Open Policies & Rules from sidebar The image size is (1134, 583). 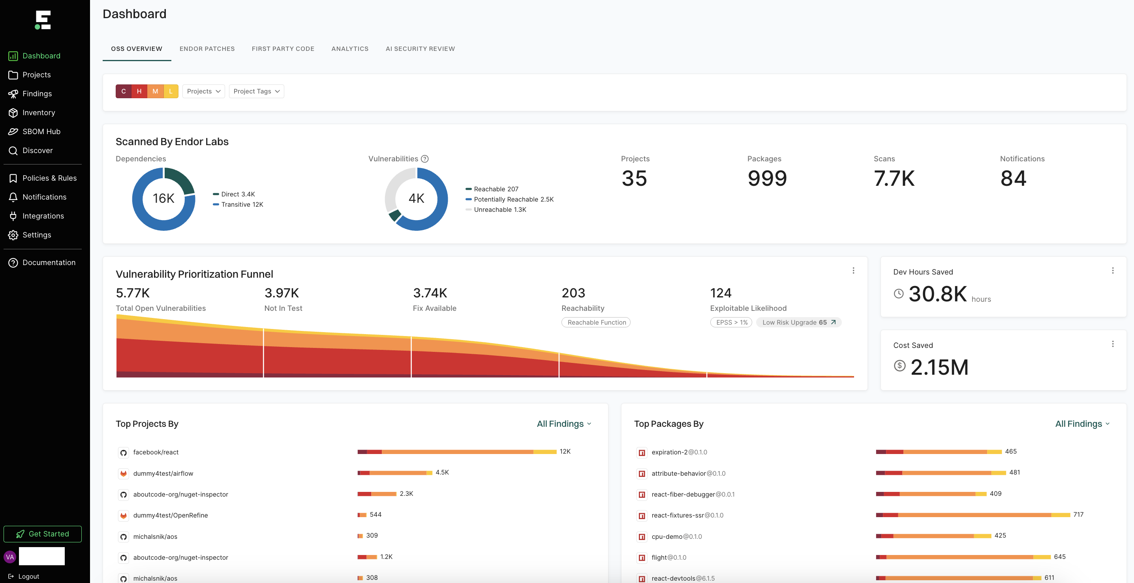pyautogui.click(x=49, y=178)
